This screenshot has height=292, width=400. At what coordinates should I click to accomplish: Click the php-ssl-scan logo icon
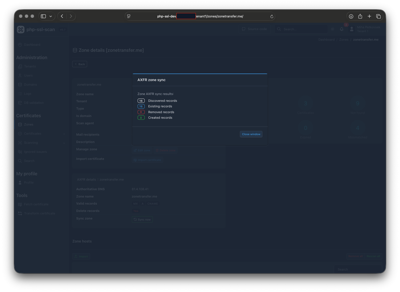tap(21, 30)
